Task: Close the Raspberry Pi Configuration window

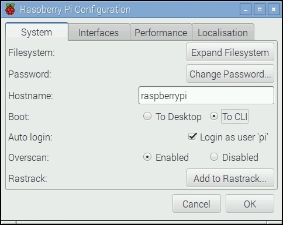Action: coord(274,9)
